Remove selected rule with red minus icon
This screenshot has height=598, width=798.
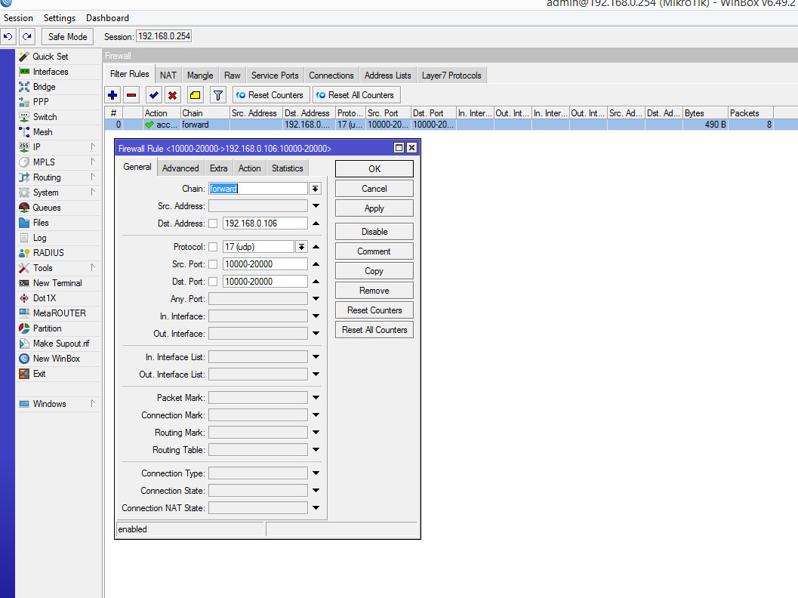(x=131, y=95)
